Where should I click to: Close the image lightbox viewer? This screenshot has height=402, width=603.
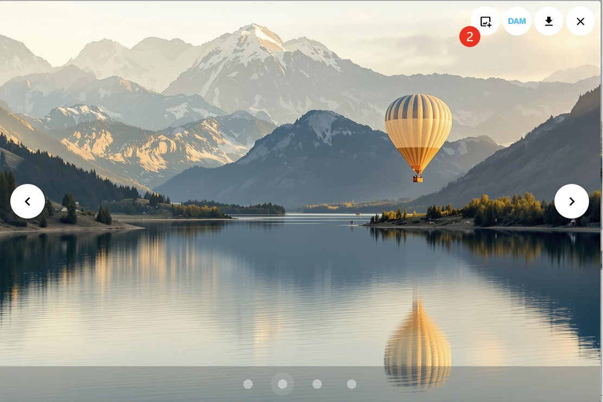[580, 21]
